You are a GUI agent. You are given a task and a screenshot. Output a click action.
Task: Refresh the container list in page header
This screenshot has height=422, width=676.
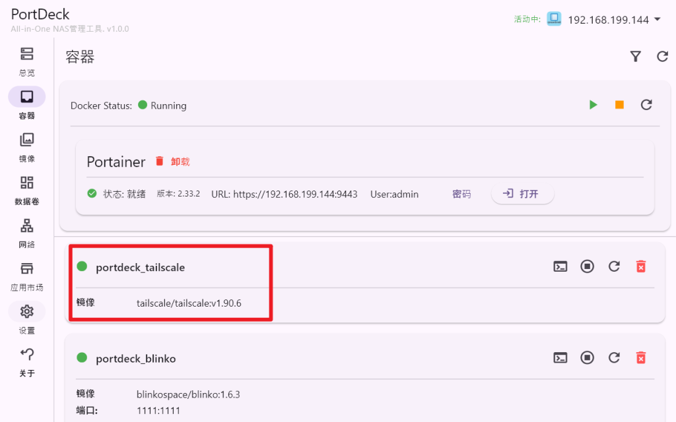662,57
